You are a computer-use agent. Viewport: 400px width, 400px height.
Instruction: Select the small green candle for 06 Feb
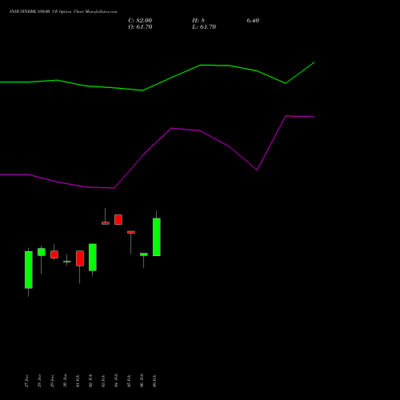pyautogui.click(x=144, y=254)
